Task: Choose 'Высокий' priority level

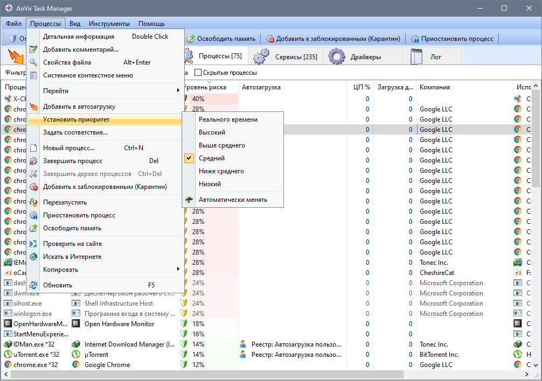Action: 212,132
